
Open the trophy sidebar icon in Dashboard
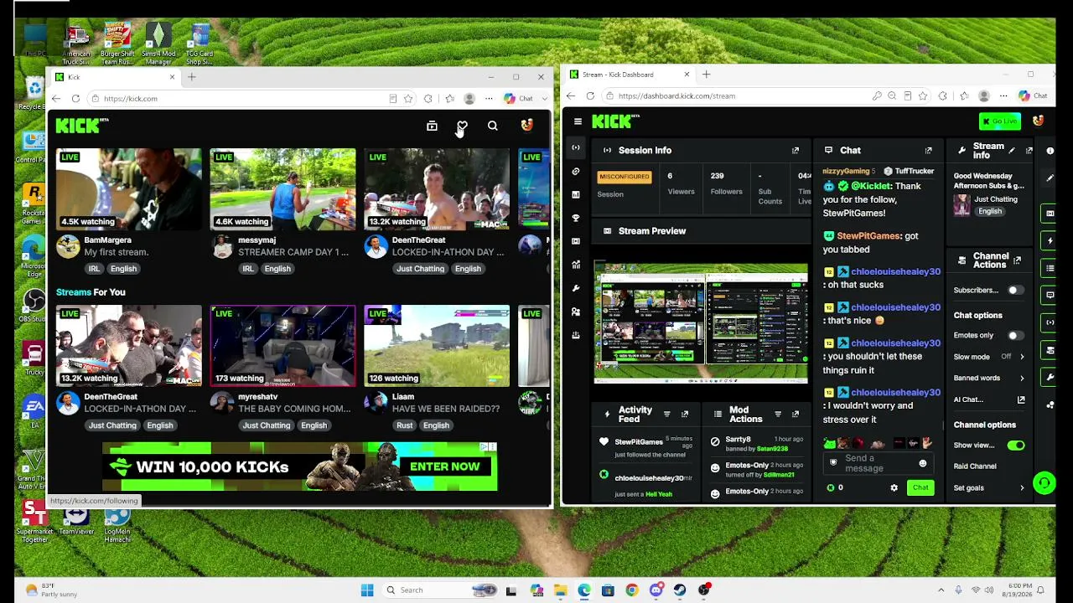[x=575, y=218]
